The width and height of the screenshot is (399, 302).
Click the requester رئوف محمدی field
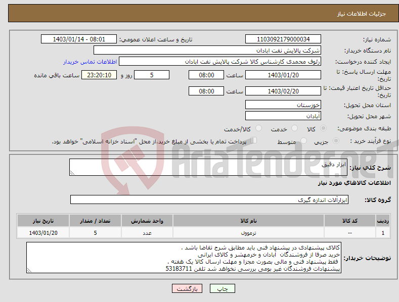click(220, 61)
